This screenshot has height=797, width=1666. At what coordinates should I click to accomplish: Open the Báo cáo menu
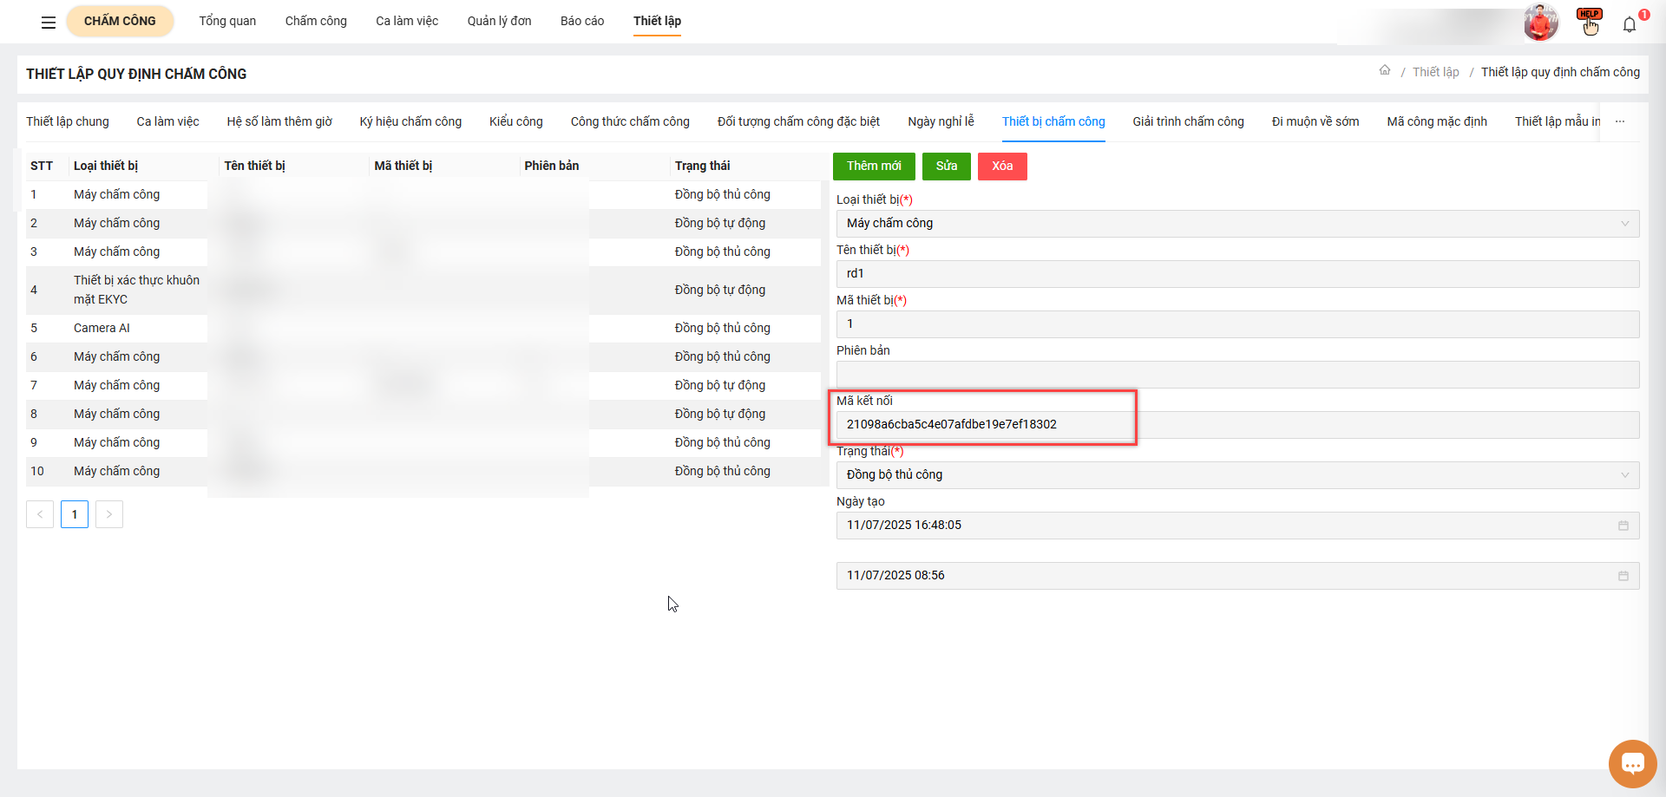581,21
